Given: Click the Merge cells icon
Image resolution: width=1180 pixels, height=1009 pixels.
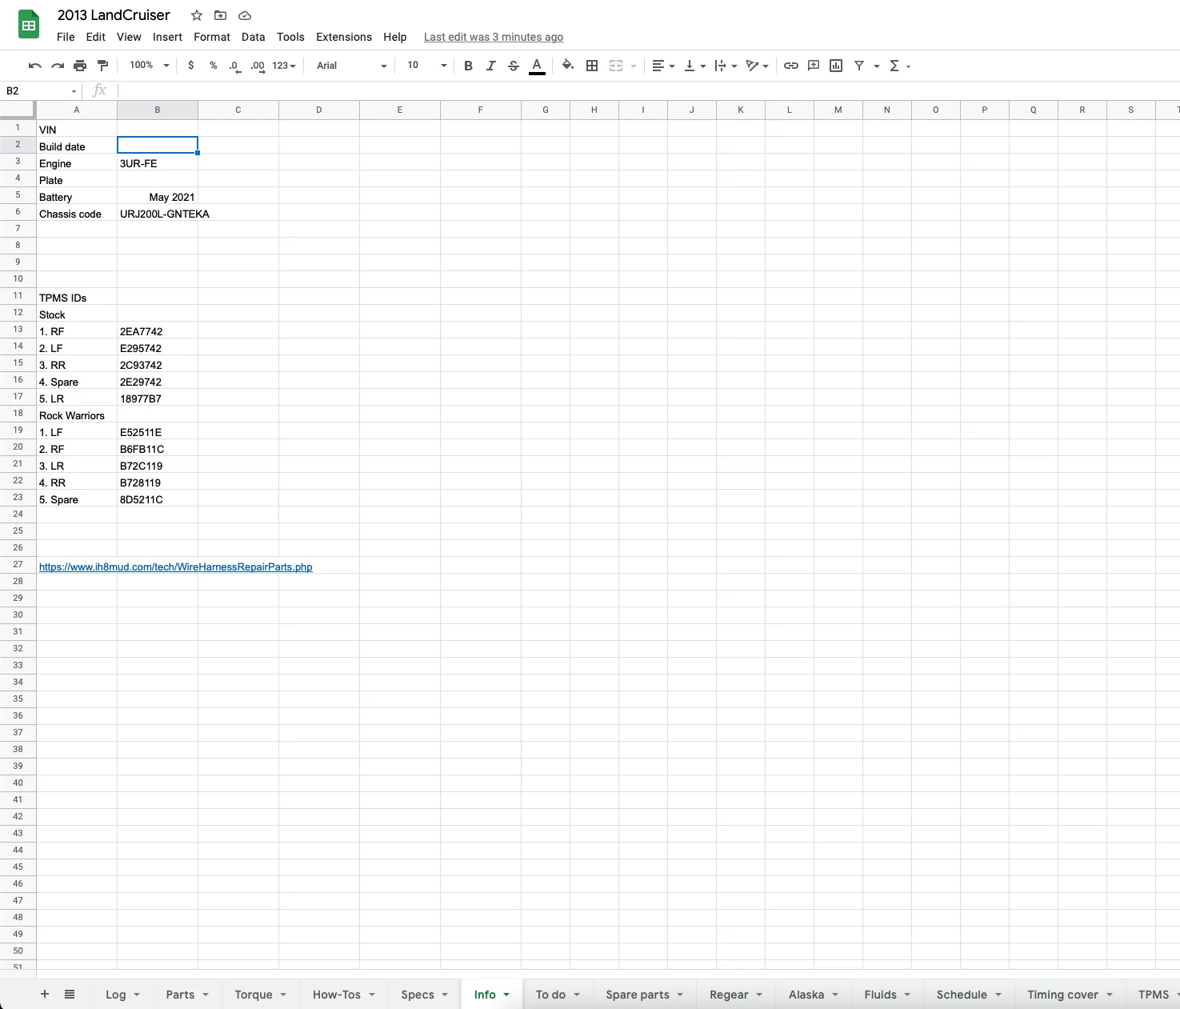Looking at the screenshot, I should click(x=616, y=66).
